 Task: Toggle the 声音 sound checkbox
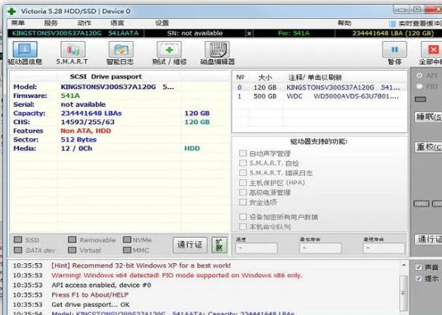click(419, 267)
